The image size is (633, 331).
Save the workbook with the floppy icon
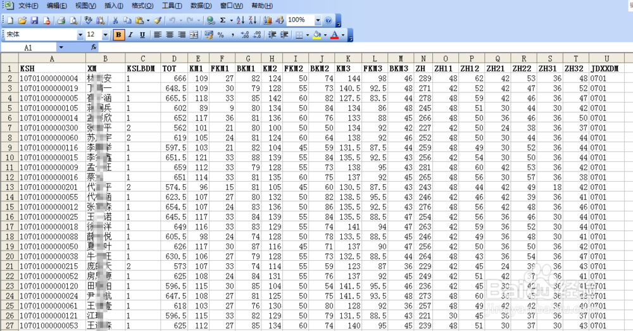coord(34,20)
